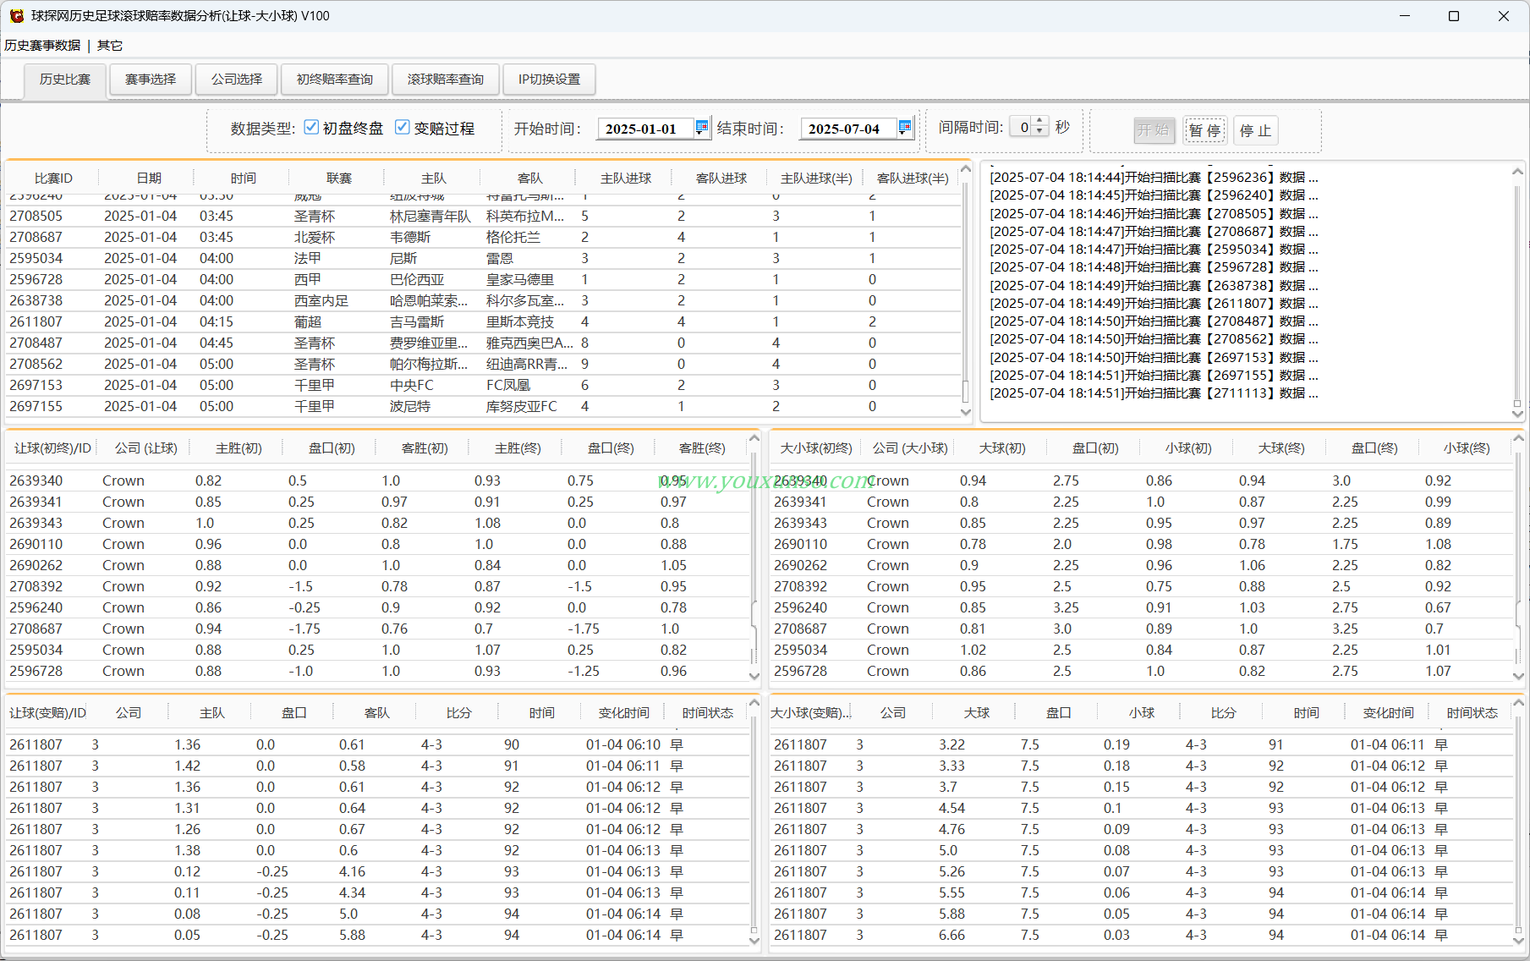Image resolution: width=1530 pixels, height=961 pixels.
Task: Click 大球(终) column header
Action: coord(1280,448)
